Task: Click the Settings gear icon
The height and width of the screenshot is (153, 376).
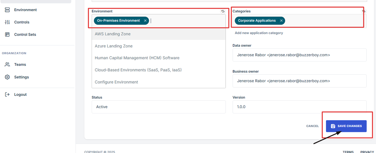Action: tap(7, 77)
